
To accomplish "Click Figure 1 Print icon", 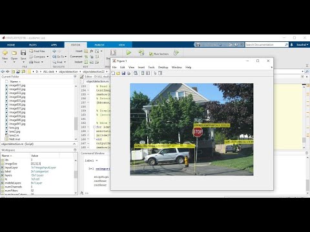I will [129, 73].
